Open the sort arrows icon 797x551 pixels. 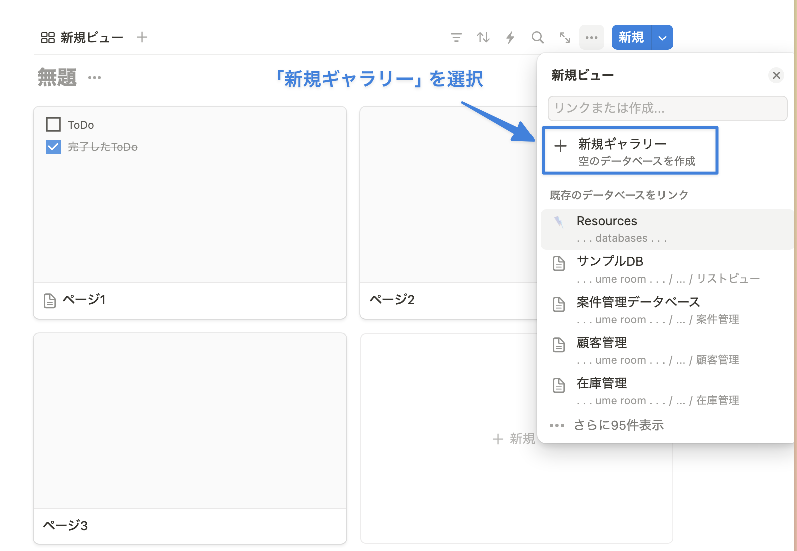(483, 37)
